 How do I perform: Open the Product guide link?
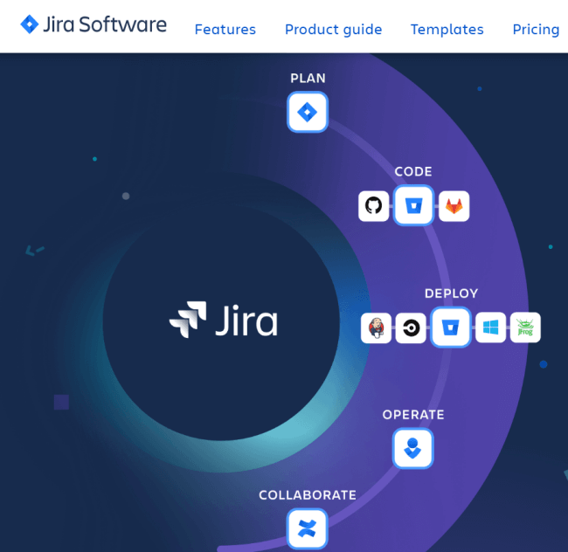pos(333,30)
